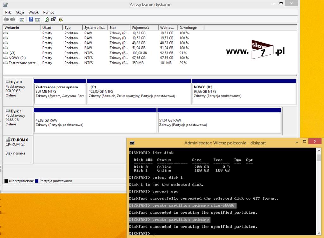Screen dimensions: 324x238
Task: Click 'Disk 1 is now the selected disk.' output
Action: click(166, 185)
